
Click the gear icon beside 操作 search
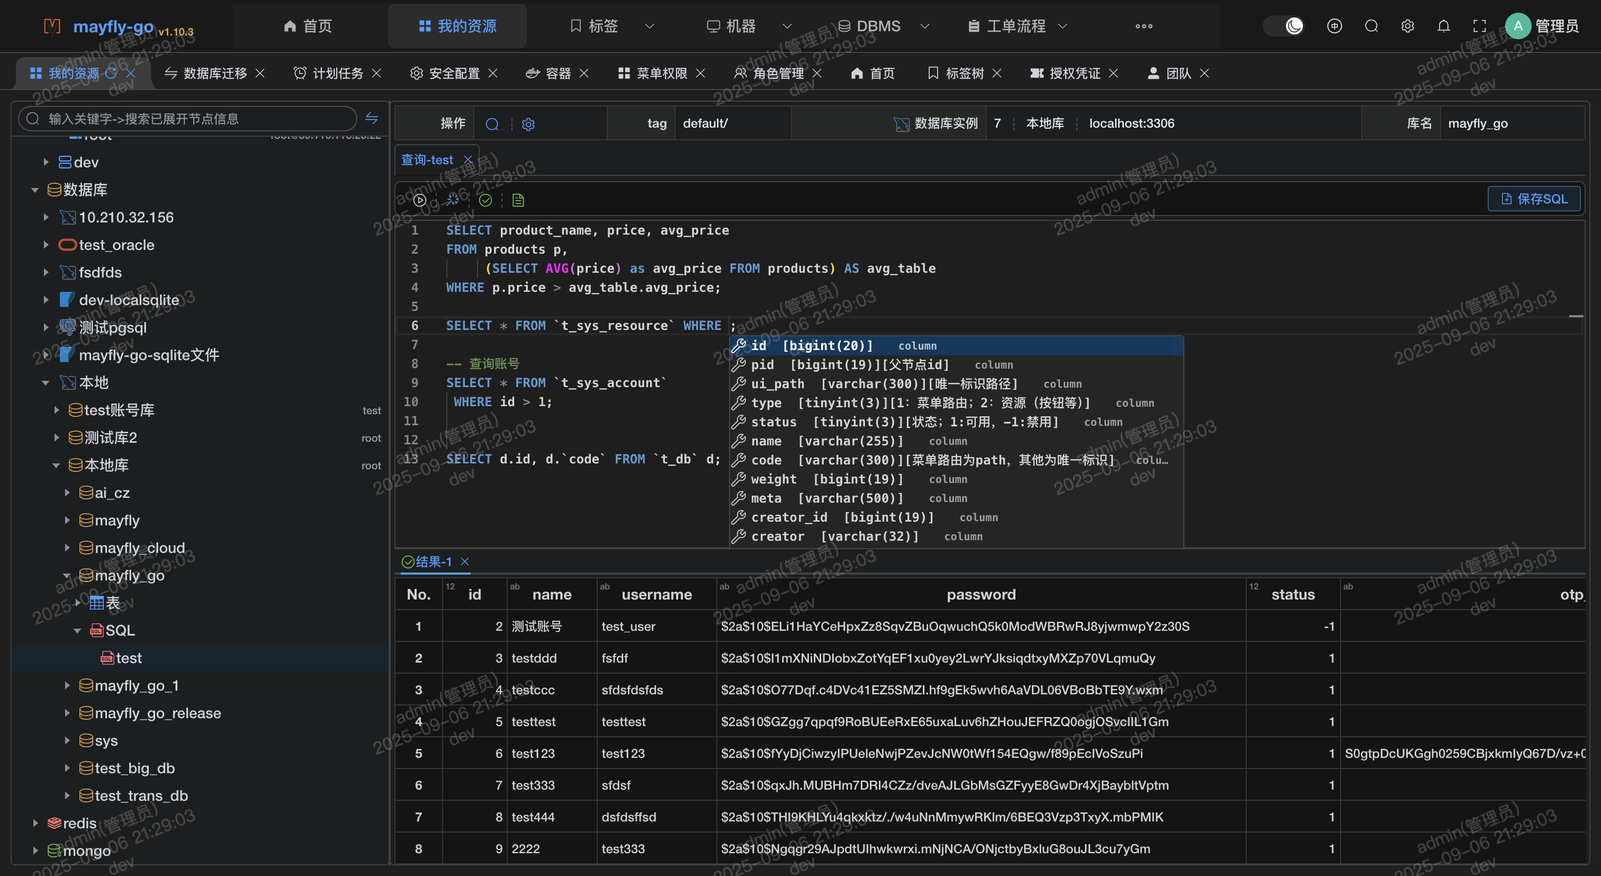[528, 124]
